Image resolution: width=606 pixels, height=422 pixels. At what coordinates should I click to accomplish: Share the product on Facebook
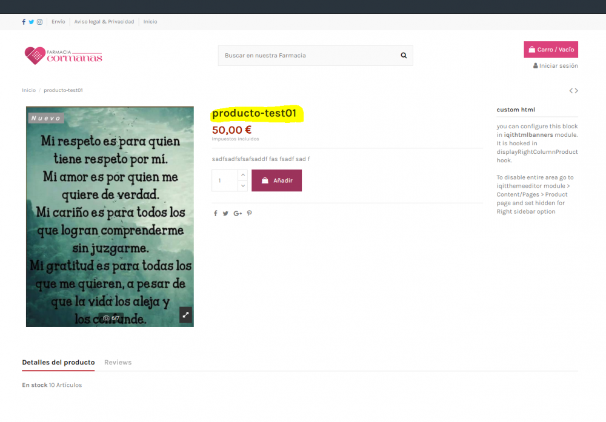point(215,213)
